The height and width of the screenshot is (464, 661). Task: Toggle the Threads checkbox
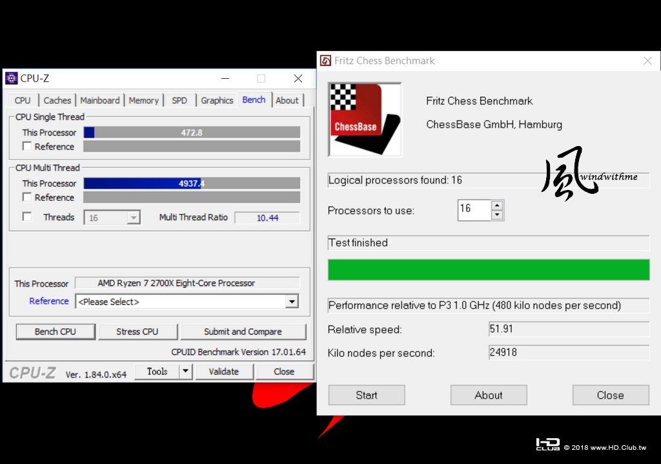point(27,216)
